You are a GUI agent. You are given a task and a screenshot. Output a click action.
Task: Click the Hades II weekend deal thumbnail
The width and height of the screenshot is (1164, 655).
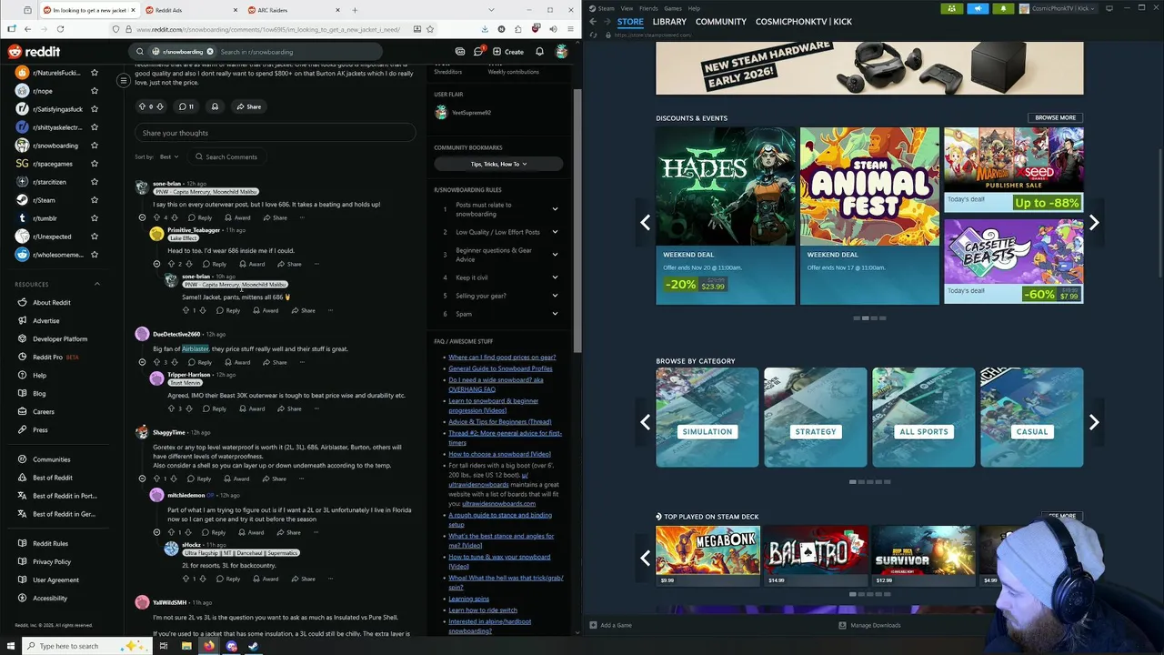[726, 186]
